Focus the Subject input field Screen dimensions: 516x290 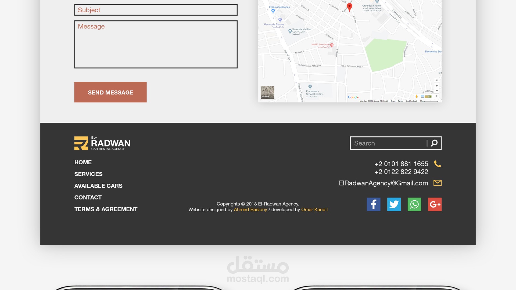[156, 10]
